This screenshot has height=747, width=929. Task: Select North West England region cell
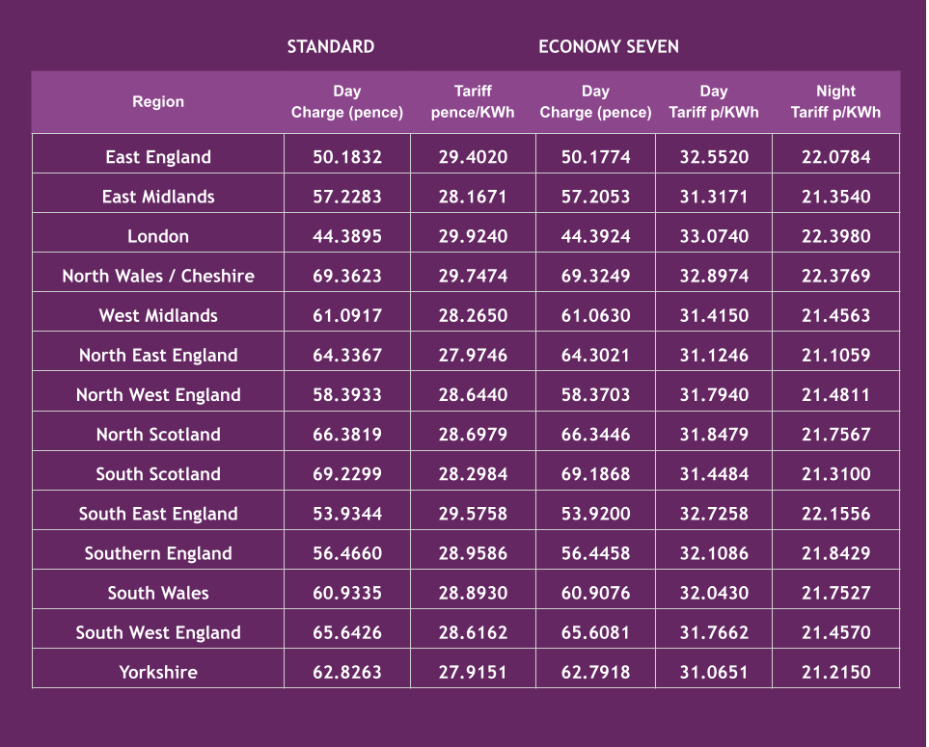click(158, 394)
